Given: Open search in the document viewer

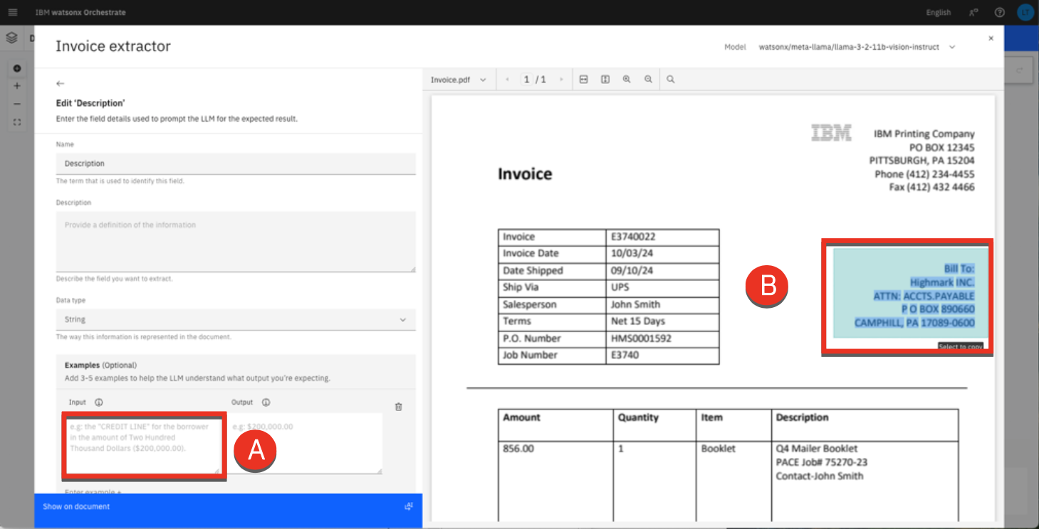Looking at the screenshot, I should (x=671, y=80).
